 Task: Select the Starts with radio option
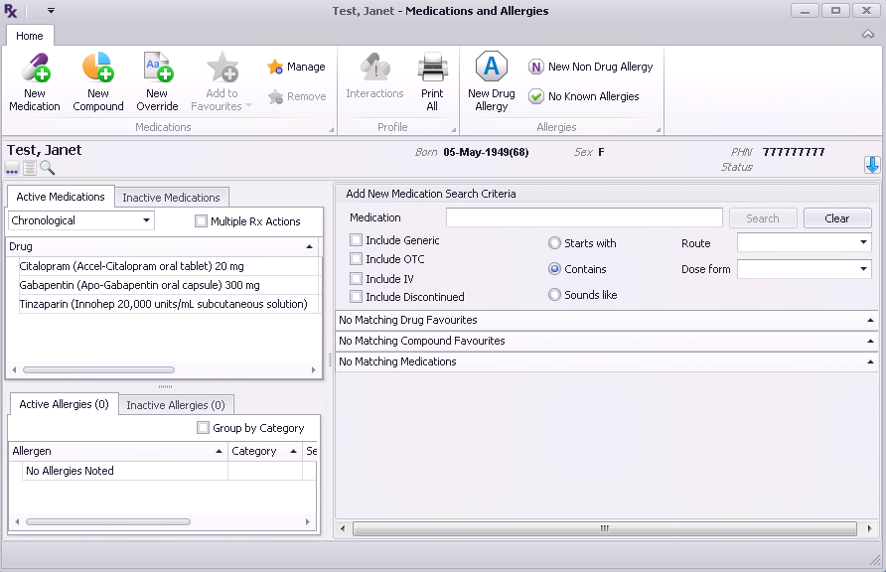pos(555,243)
